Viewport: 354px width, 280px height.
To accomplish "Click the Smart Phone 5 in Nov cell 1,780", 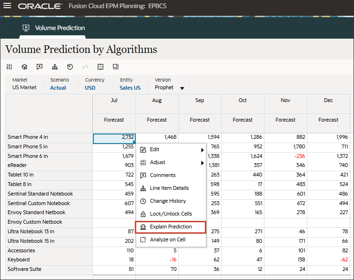I will (x=285, y=146).
